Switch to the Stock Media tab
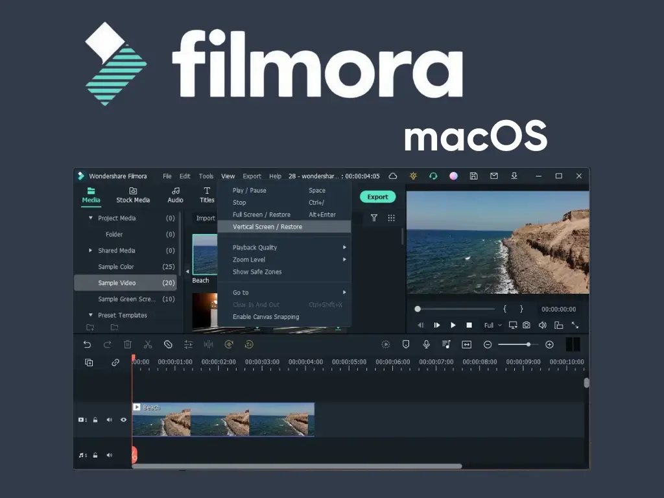The height and width of the screenshot is (498, 664). pyautogui.click(x=133, y=195)
